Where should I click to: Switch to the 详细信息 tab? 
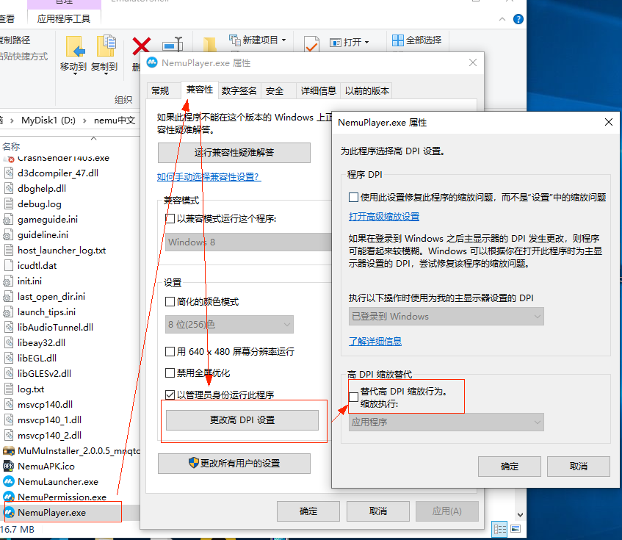[319, 91]
